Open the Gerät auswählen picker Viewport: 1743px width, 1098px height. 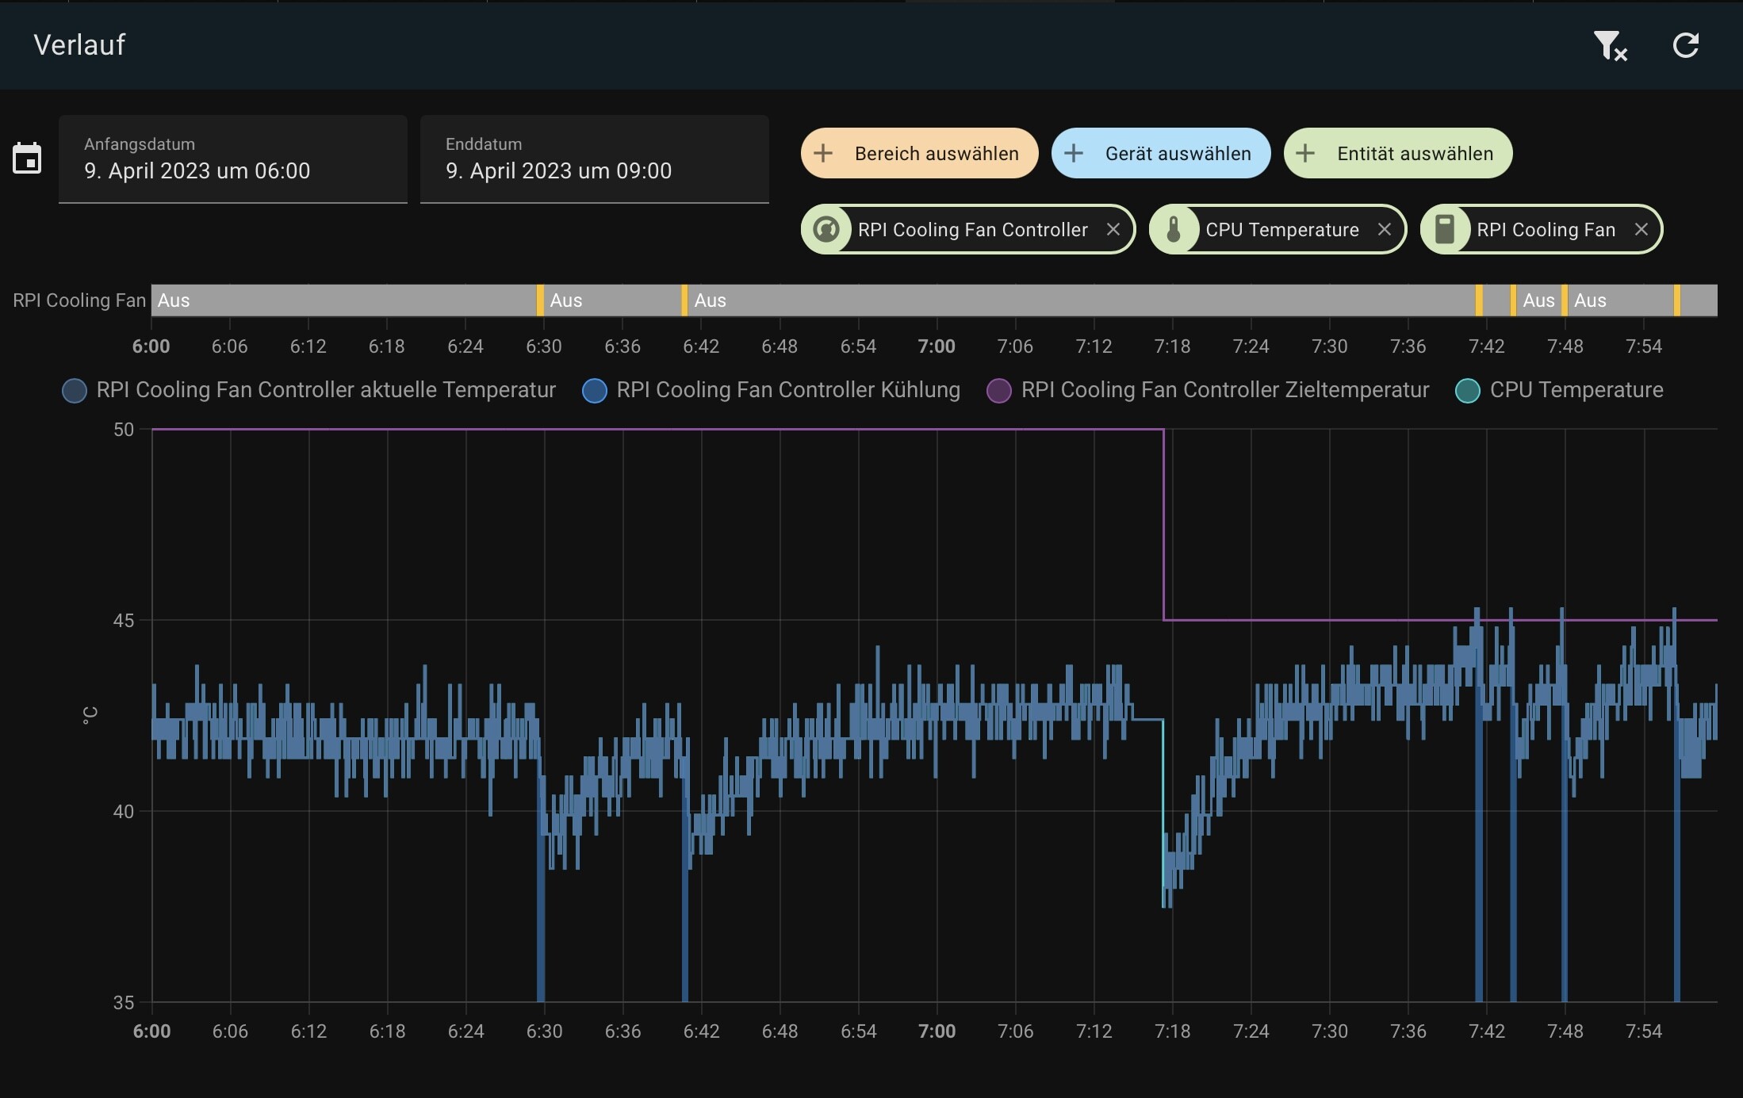pos(1161,153)
